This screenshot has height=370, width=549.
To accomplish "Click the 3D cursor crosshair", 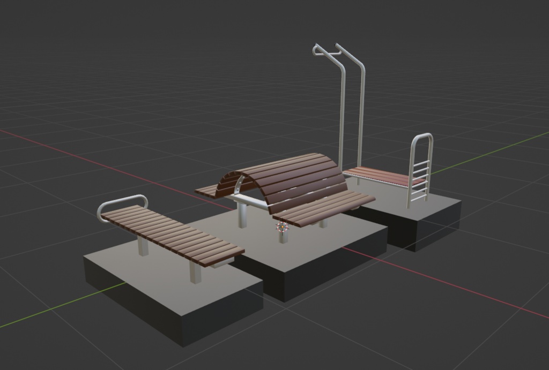I will click(x=283, y=227).
